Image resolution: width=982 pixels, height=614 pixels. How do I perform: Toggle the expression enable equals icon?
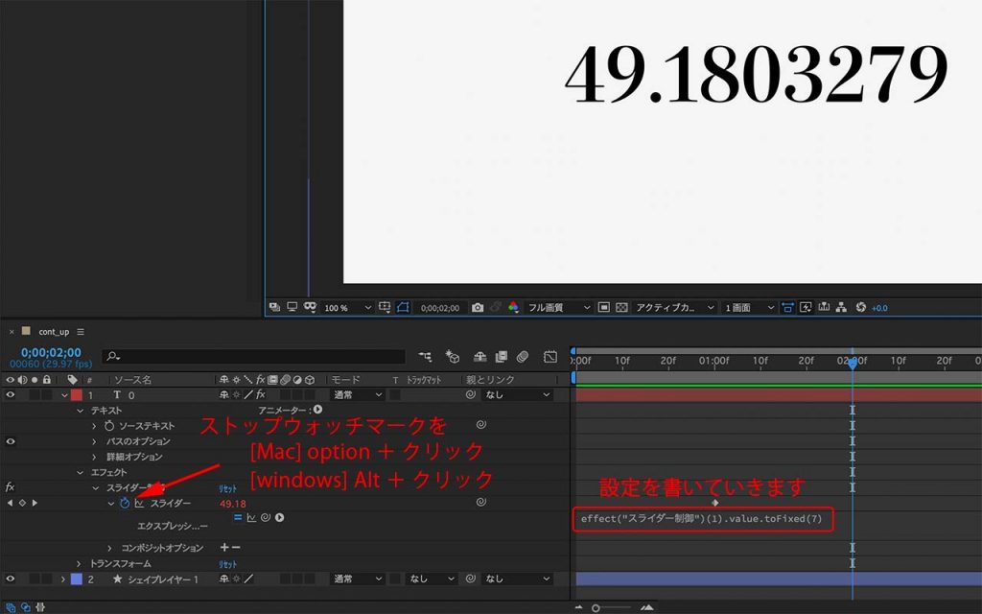point(238,517)
